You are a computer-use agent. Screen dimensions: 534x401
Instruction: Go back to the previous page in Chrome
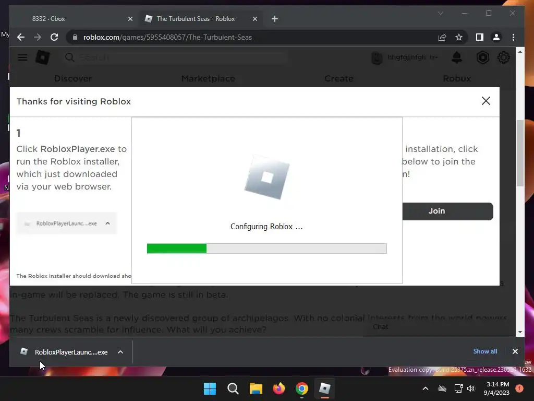[21, 37]
